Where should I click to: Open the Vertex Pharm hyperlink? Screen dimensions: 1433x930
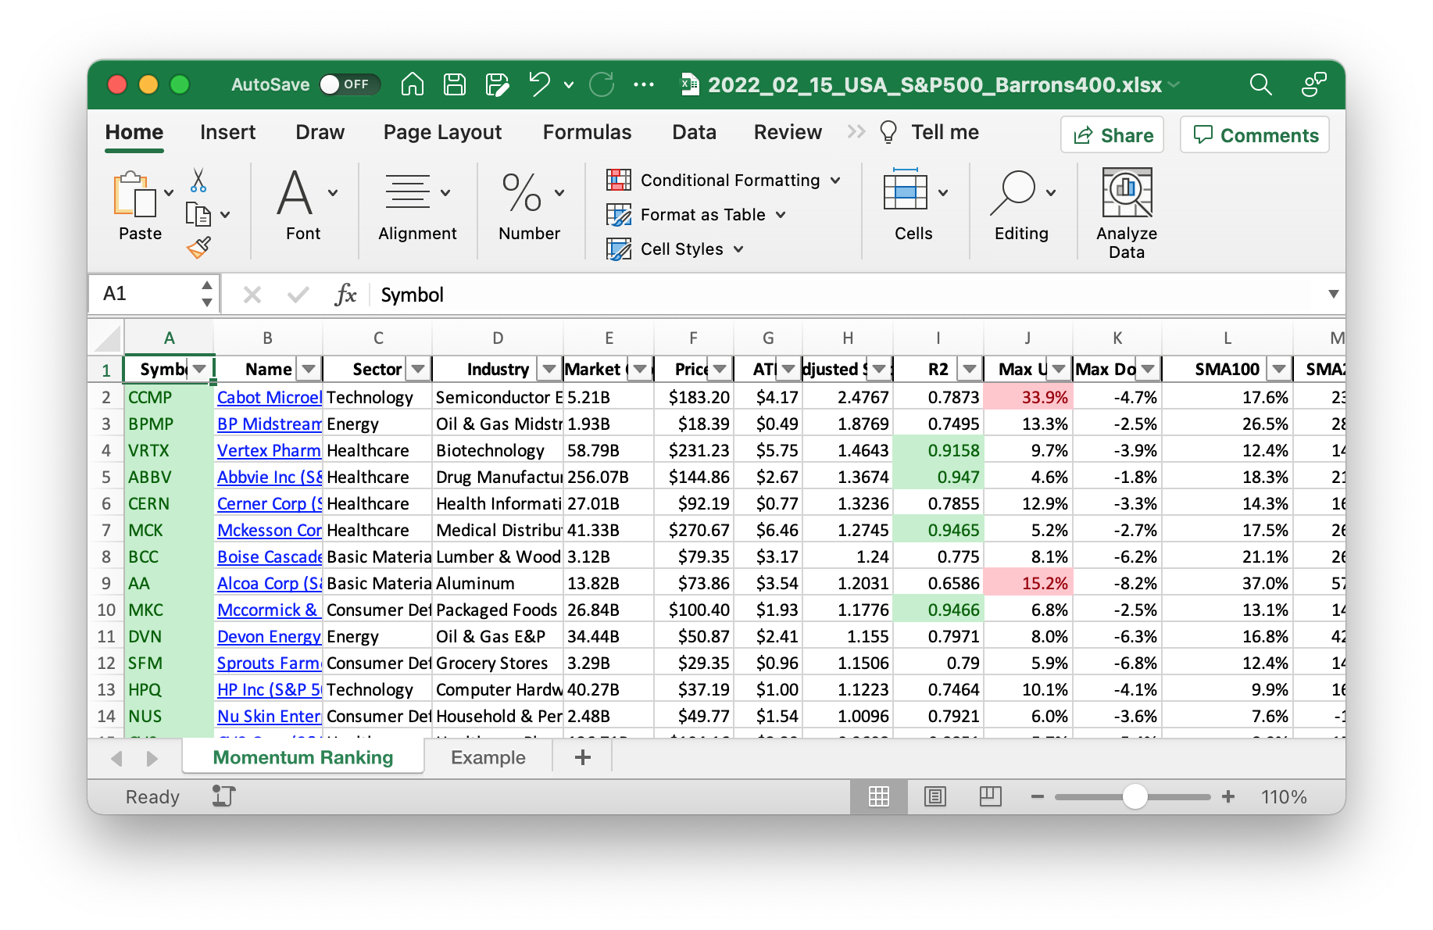pos(269,450)
